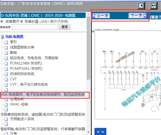This screenshot has height=135, width=161.
Task: Click document icon above the 多路集成控制系统 row
Action: [x=6, y=110]
